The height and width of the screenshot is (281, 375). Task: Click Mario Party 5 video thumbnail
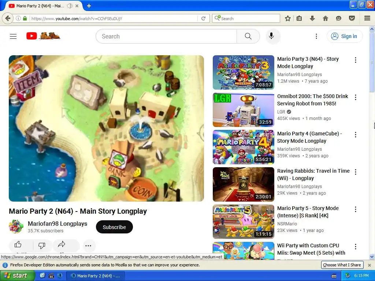(244, 221)
